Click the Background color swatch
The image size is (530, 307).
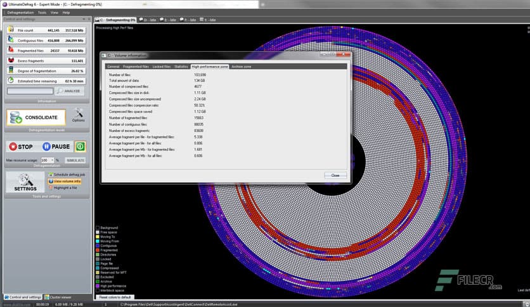point(98,228)
